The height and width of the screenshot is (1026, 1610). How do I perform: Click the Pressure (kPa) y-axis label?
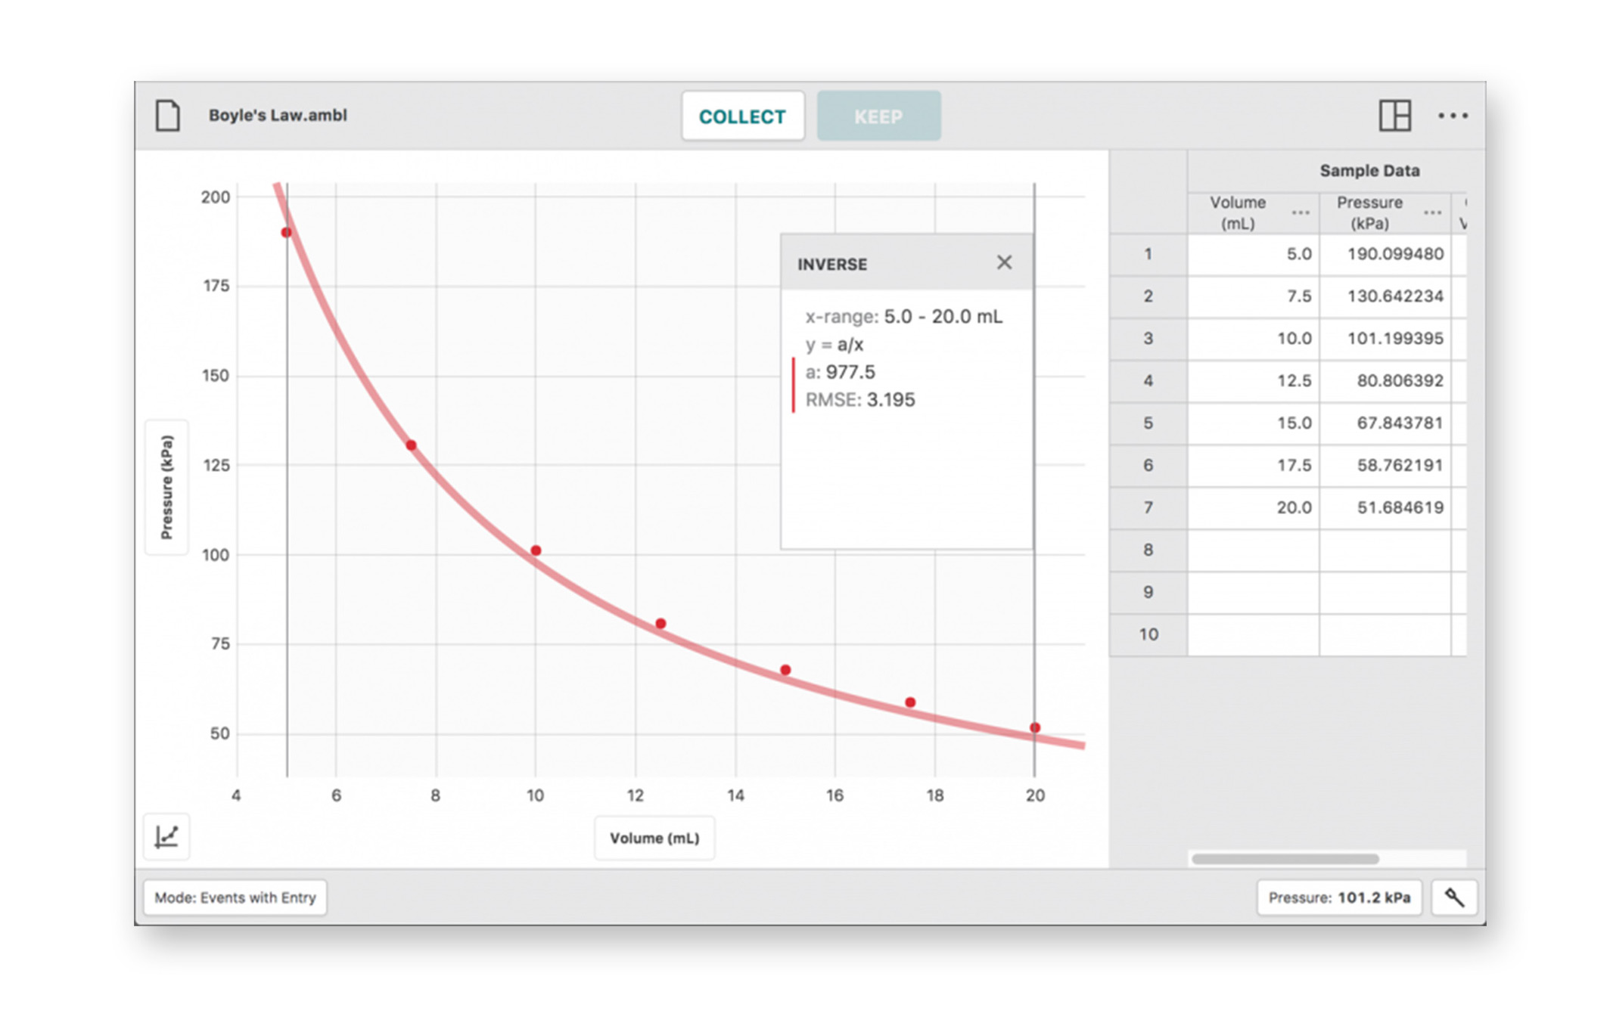coord(166,488)
